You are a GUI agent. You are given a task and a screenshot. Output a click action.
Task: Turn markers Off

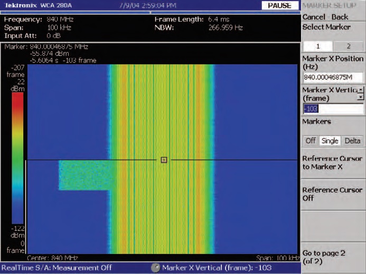311,141
